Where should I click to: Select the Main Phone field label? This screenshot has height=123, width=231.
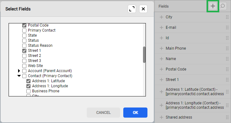pos(176,48)
